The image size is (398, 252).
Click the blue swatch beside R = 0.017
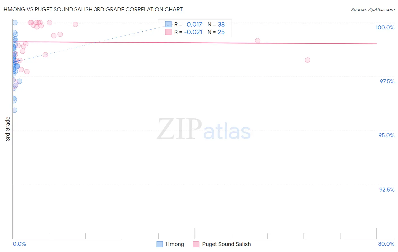[168, 24]
